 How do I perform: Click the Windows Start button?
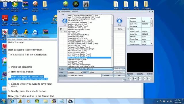[x=3, y=101]
